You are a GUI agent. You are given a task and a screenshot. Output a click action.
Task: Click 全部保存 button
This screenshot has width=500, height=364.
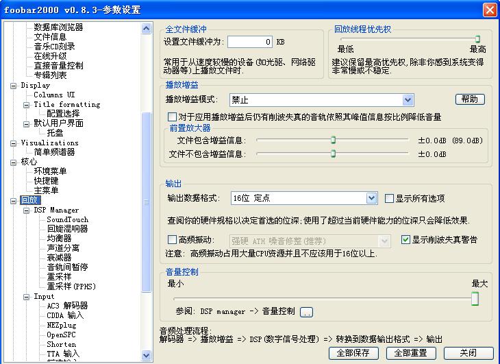pyautogui.click(x=353, y=353)
